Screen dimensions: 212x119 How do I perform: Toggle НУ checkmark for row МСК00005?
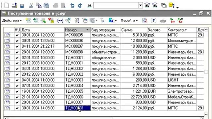point(17,35)
